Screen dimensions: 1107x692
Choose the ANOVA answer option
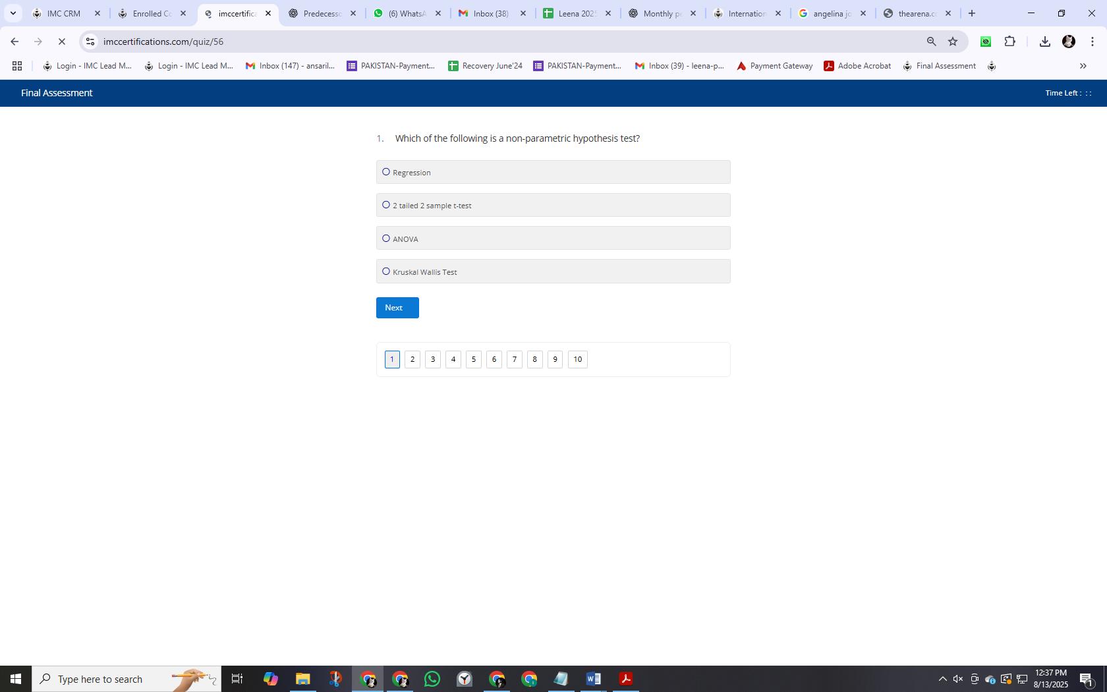(553, 238)
